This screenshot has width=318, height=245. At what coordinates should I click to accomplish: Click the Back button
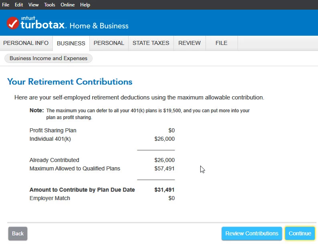coord(18,234)
